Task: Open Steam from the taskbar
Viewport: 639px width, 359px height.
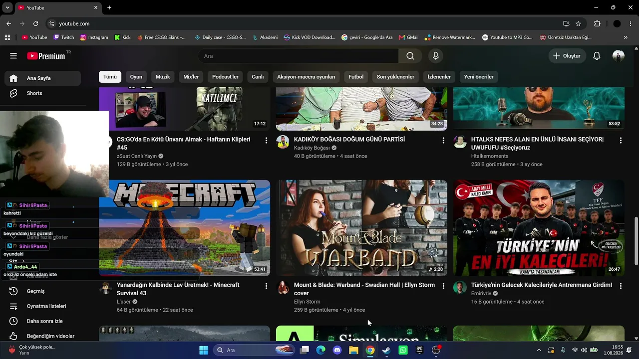Action: (386, 350)
